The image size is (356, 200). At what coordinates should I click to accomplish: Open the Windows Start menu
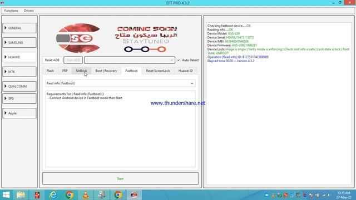pyautogui.click(x=6, y=195)
